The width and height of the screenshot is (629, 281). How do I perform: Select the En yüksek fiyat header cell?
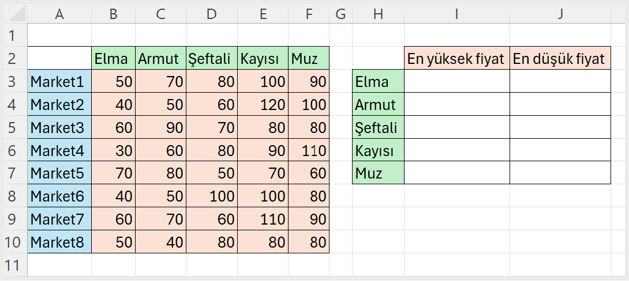(456, 58)
